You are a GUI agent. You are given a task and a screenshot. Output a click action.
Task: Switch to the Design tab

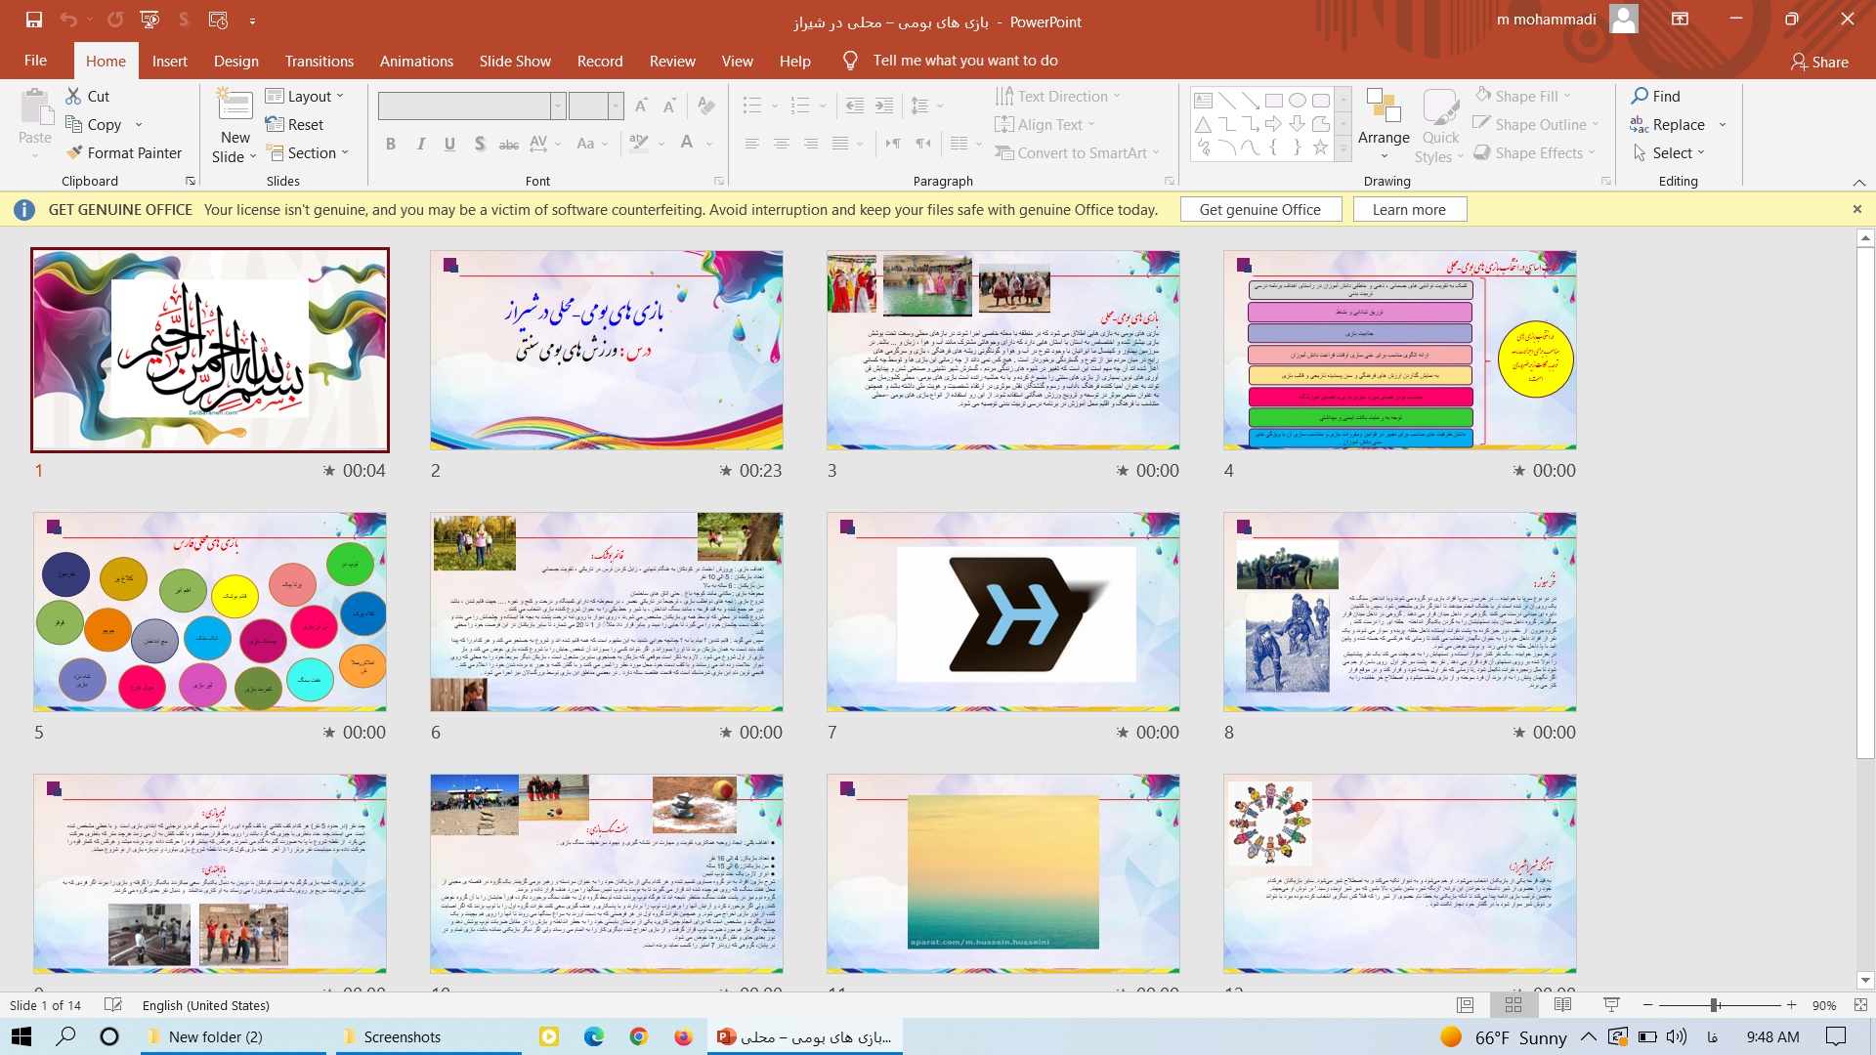236,61
